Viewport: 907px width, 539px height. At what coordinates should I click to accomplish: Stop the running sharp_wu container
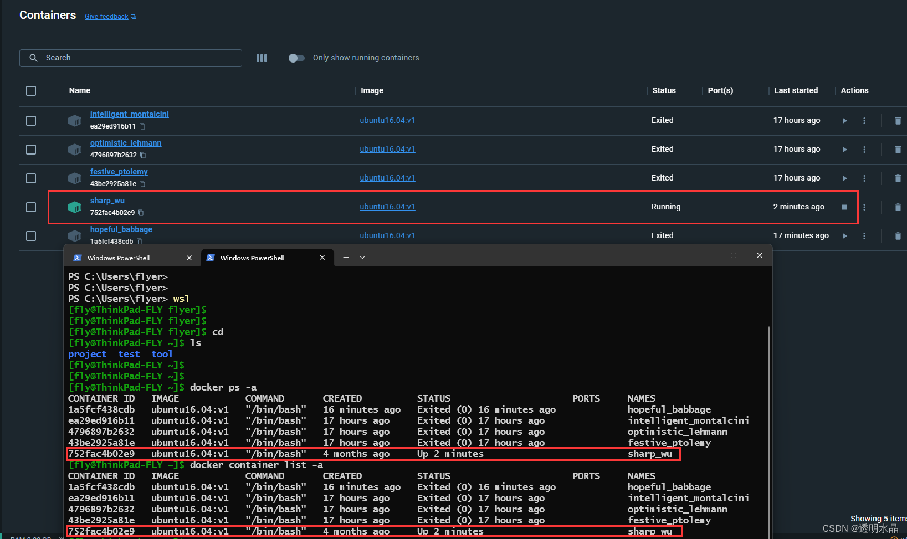click(844, 207)
